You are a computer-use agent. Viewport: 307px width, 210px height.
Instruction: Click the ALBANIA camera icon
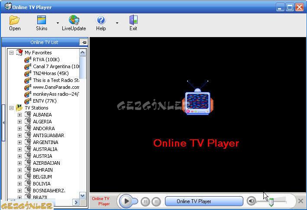(x=28, y=114)
